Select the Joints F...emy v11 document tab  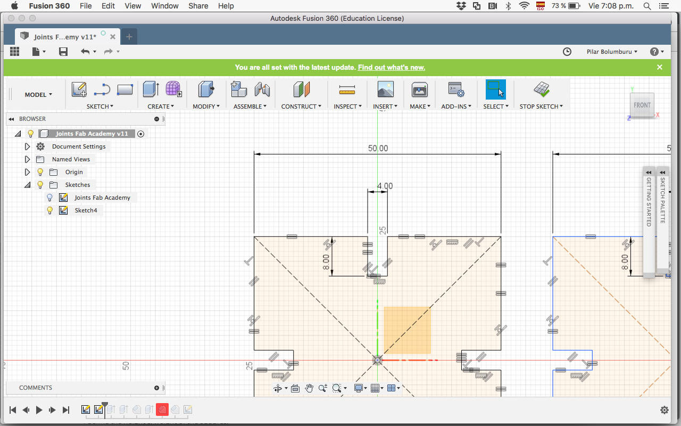[x=68, y=37]
